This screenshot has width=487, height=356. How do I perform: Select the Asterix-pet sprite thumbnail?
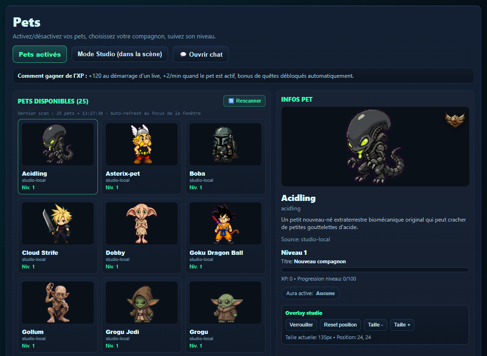(x=141, y=144)
